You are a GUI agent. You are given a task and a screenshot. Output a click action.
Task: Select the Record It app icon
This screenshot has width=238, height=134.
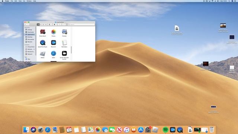54,43
